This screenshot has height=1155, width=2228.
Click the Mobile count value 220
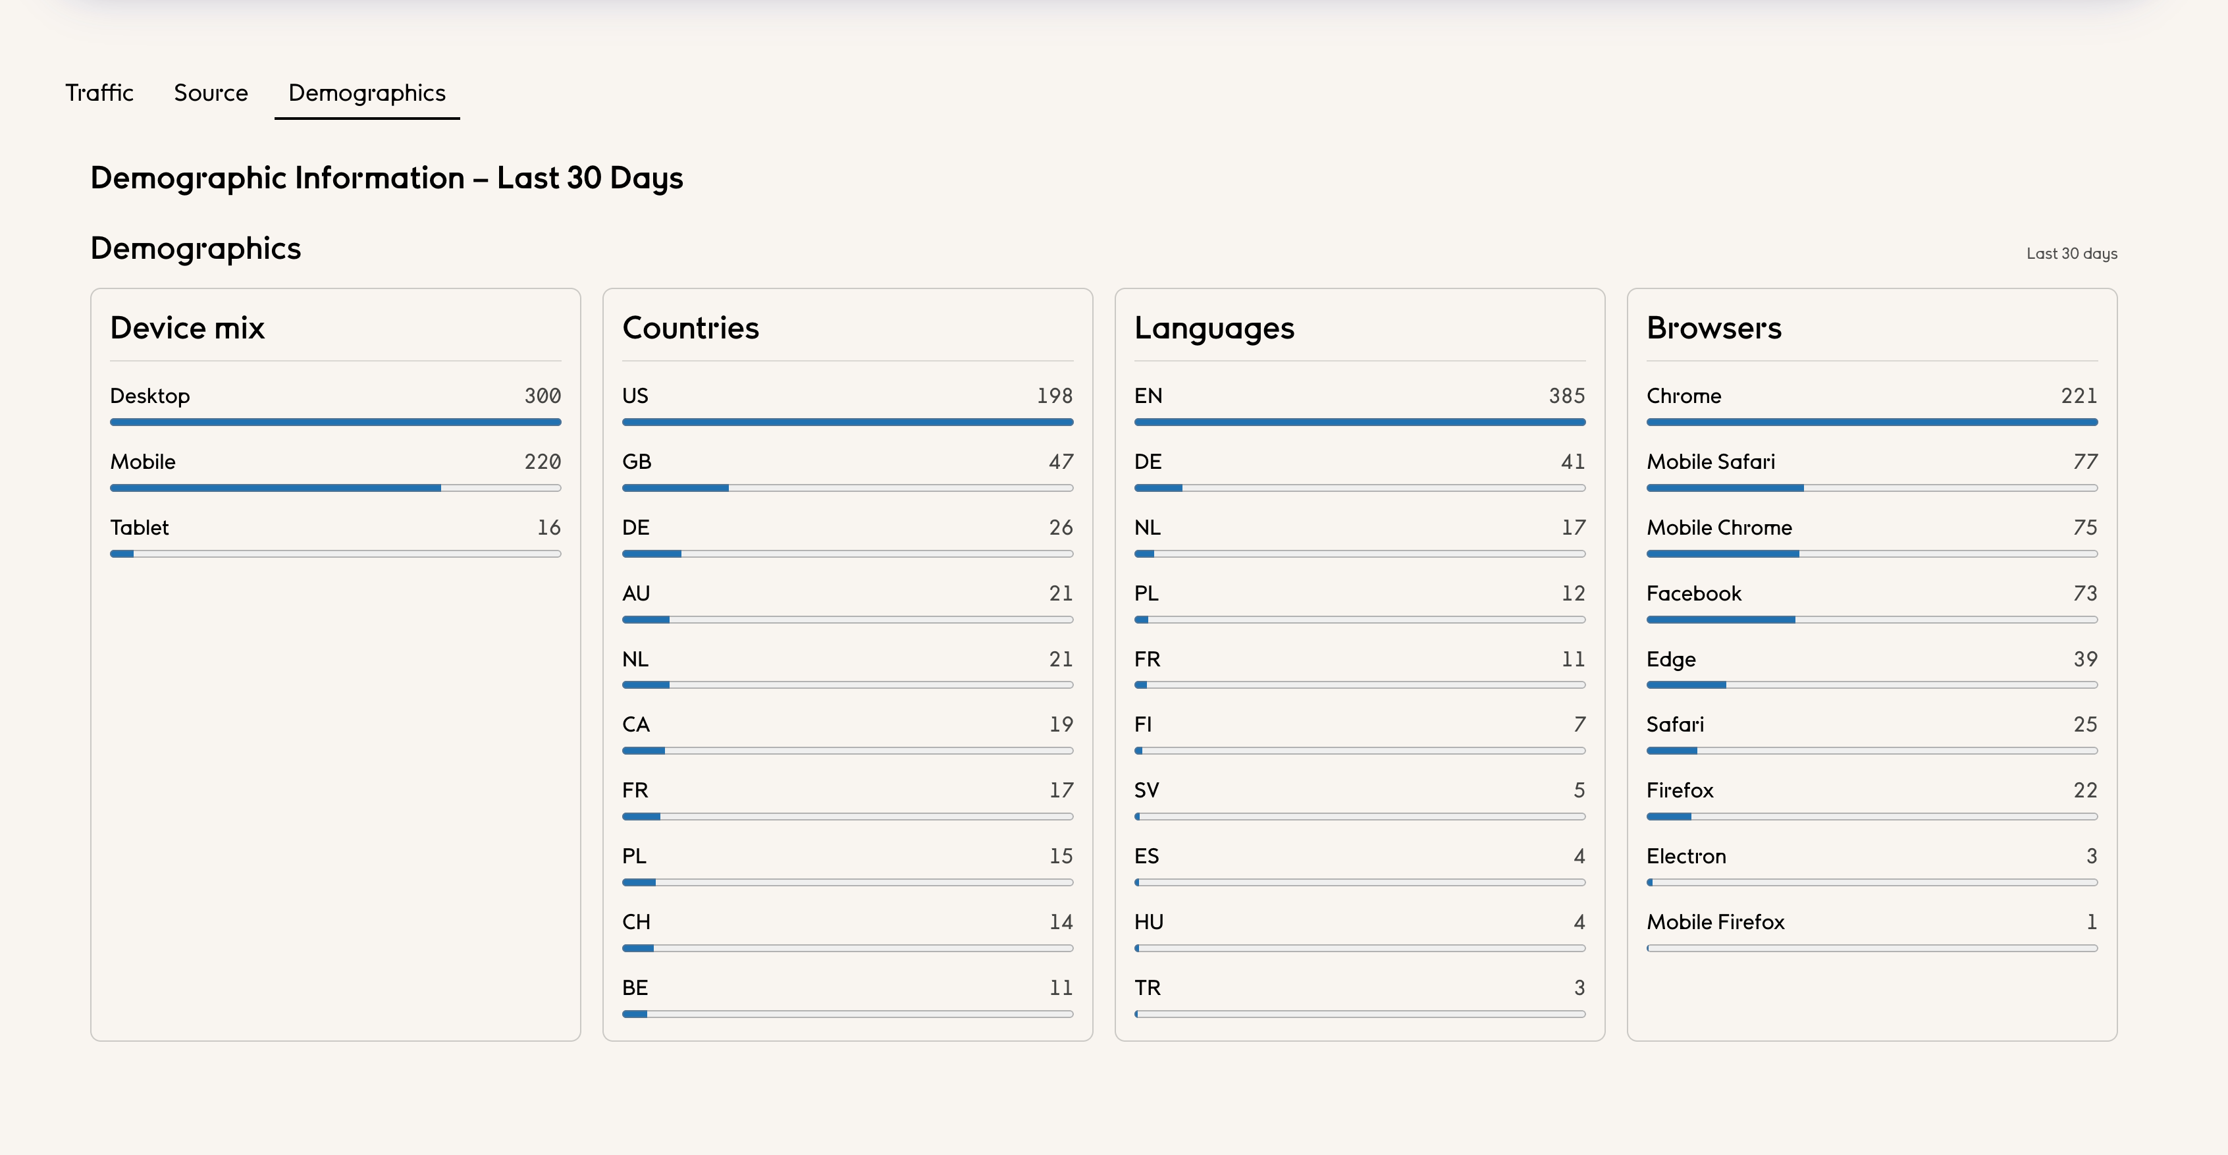(543, 462)
